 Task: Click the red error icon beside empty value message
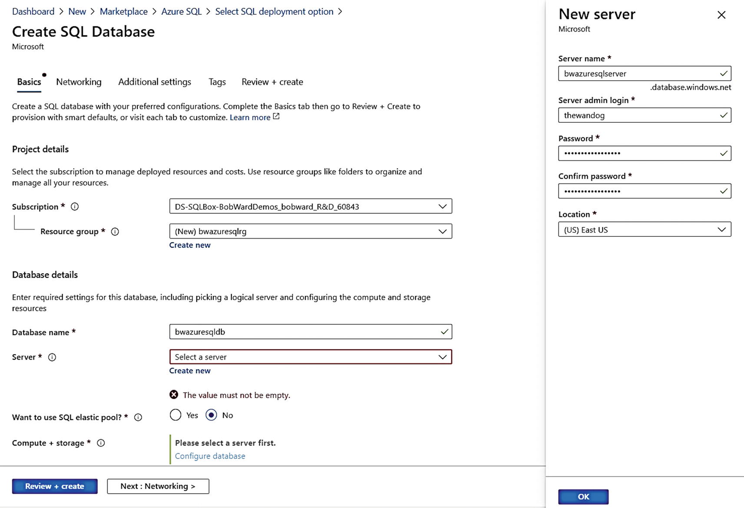174,394
